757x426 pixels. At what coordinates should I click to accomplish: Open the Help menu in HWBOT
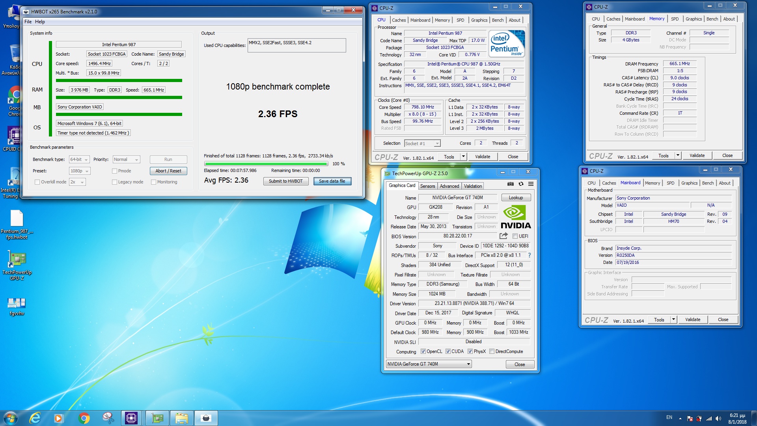[x=40, y=22]
